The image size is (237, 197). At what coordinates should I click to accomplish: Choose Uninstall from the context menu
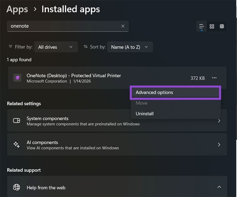(x=145, y=113)
